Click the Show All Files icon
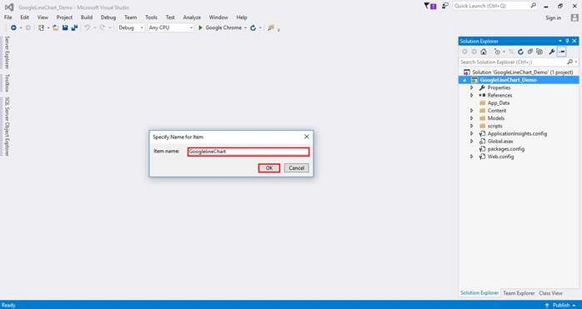The image size is (582, 309). pos(539,52)
